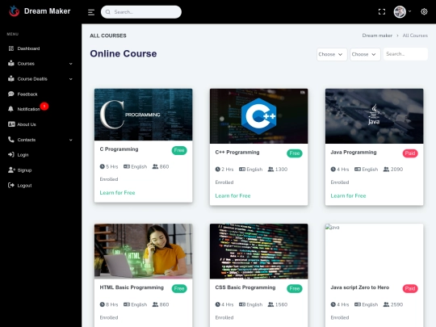The image size is (436, 327).
Task: Click the Free badge on CSS Basic Programming
Action: (x=295, y=288)
